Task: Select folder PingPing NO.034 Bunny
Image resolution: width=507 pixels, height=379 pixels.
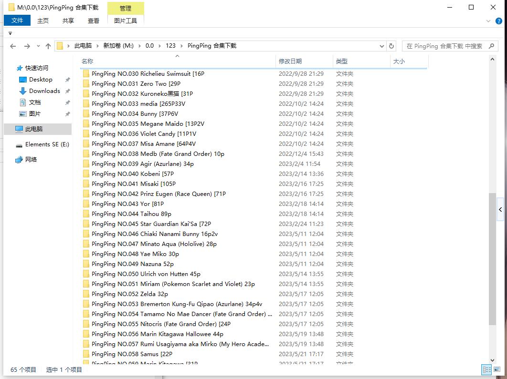Action: [135, 113]
